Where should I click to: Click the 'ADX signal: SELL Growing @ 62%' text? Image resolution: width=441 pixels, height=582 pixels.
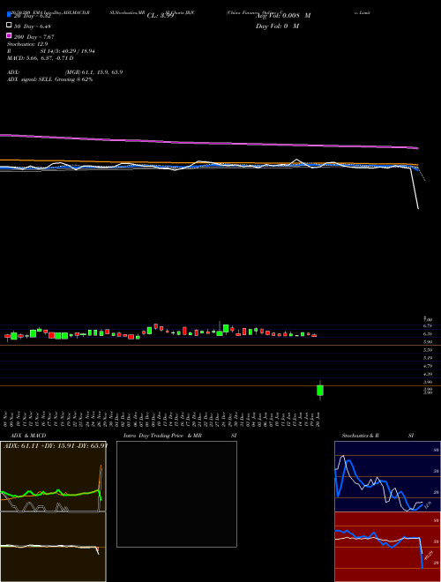coord(49,79)
